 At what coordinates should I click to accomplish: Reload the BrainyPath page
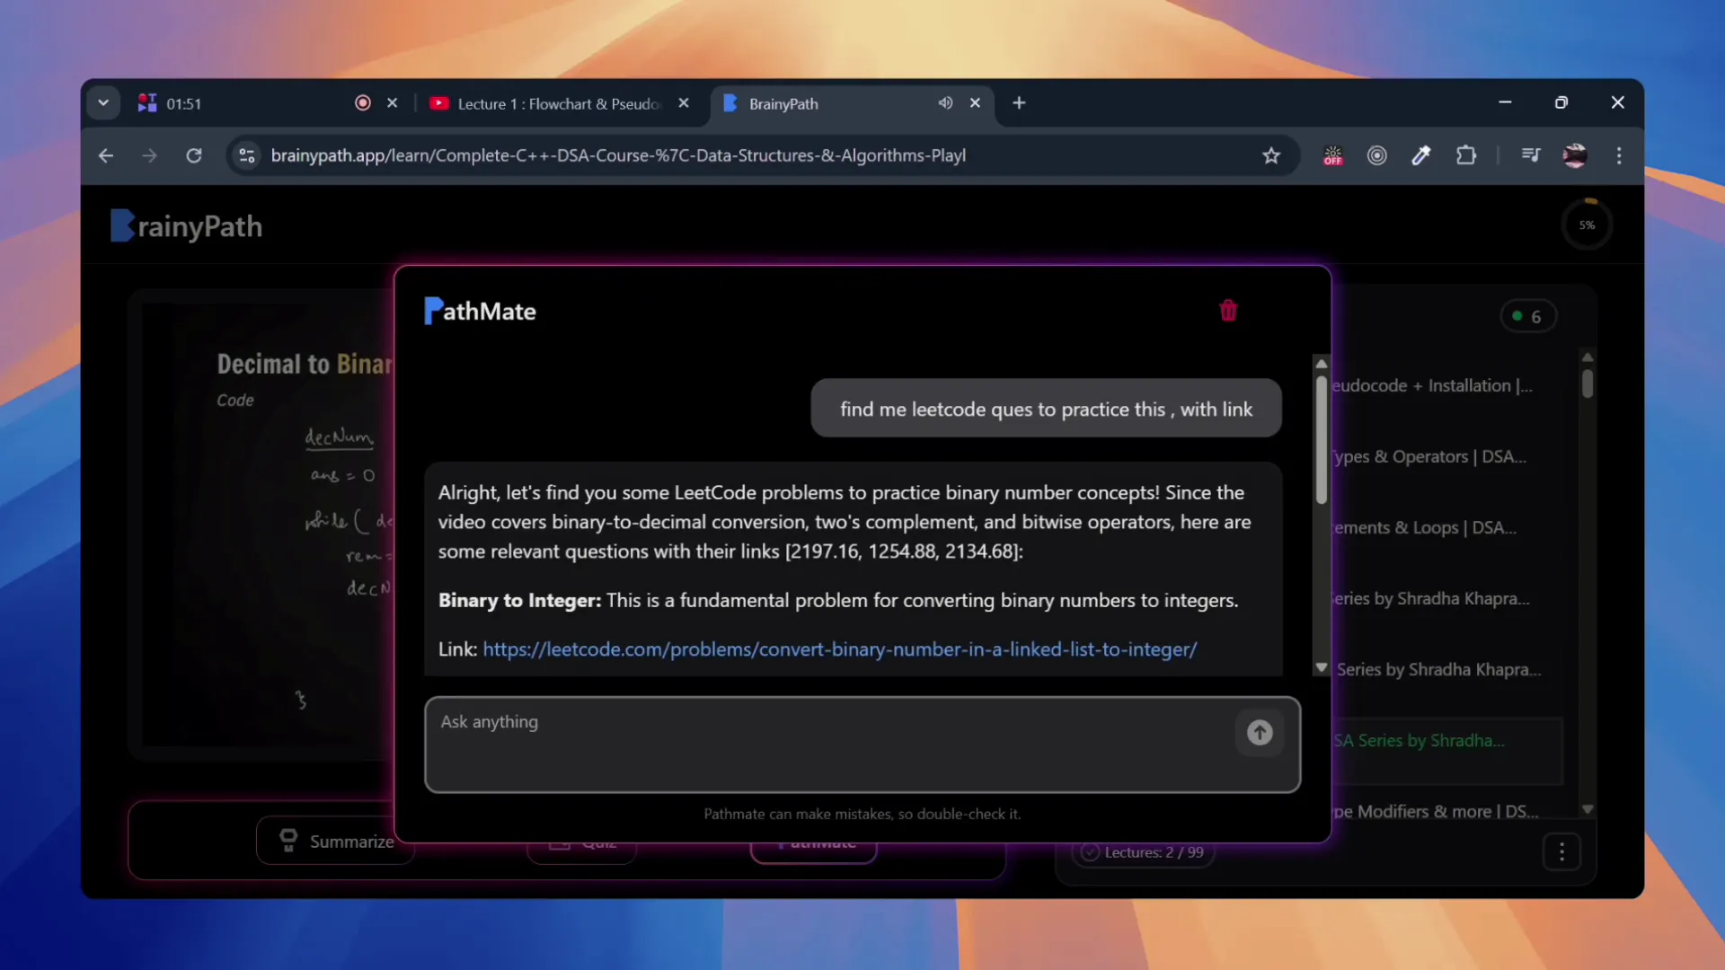point(194,155)
